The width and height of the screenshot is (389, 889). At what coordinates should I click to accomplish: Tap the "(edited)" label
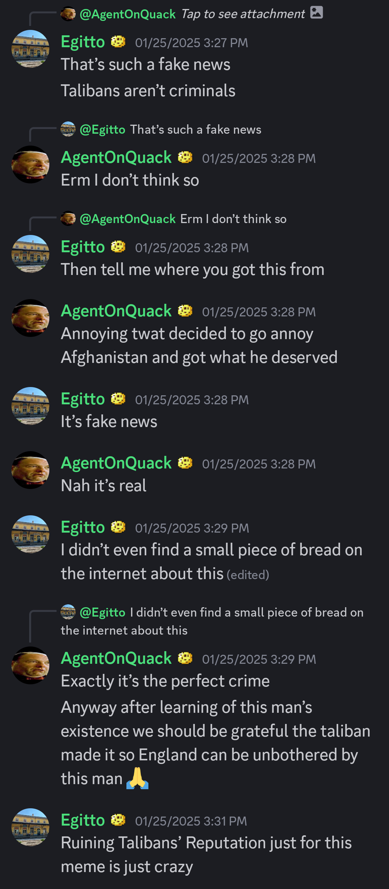coord(248,575)
